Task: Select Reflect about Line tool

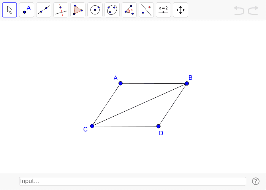Action: [x=146, y=10]
